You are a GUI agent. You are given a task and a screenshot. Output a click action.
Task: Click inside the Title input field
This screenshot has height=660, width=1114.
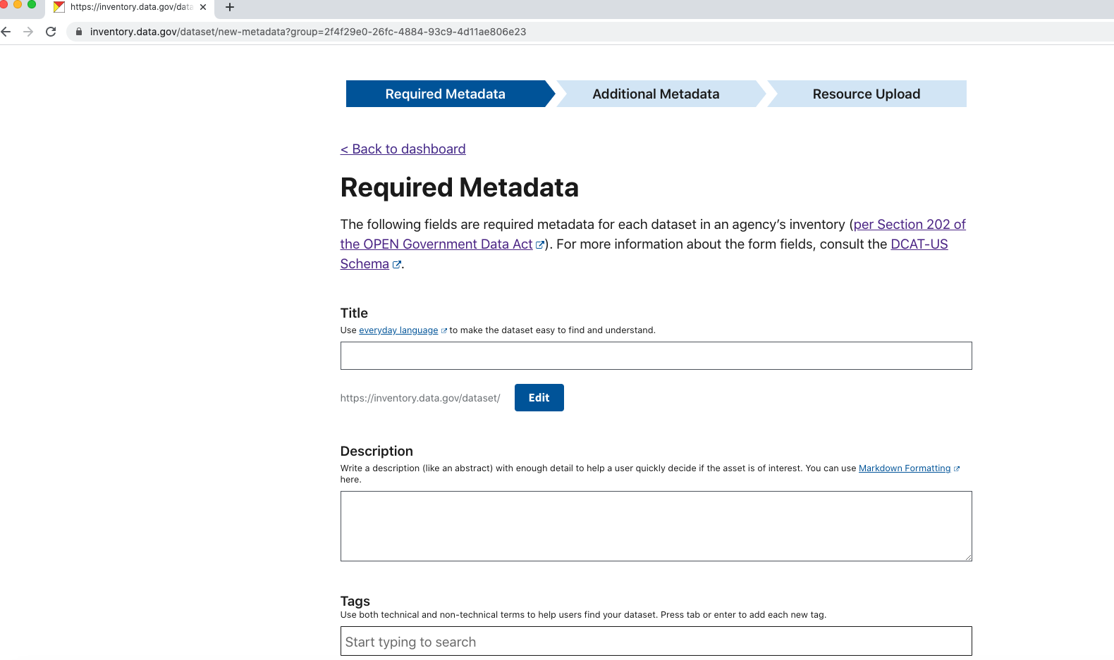[656, 356]
